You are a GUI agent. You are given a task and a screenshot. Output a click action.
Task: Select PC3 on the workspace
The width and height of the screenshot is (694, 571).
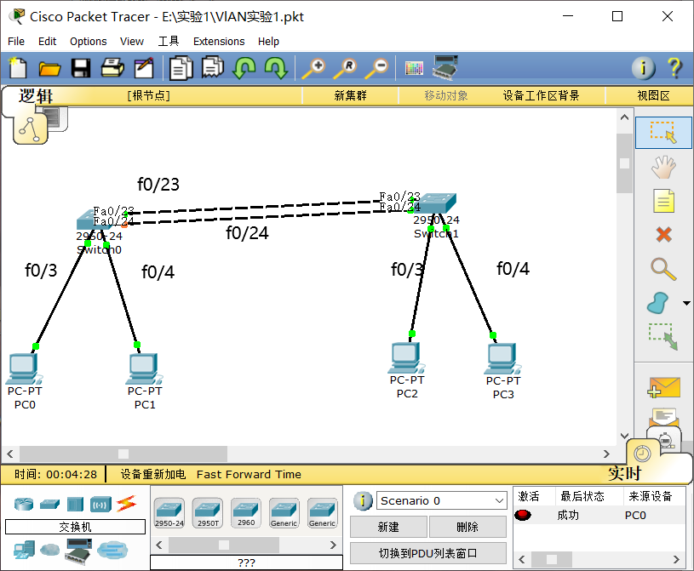(503, 359)
